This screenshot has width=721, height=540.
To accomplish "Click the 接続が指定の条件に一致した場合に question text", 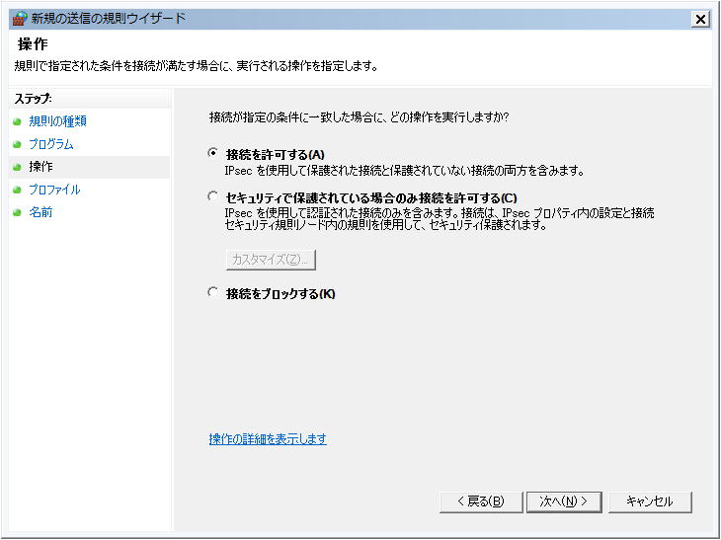I will click(359, 117).
